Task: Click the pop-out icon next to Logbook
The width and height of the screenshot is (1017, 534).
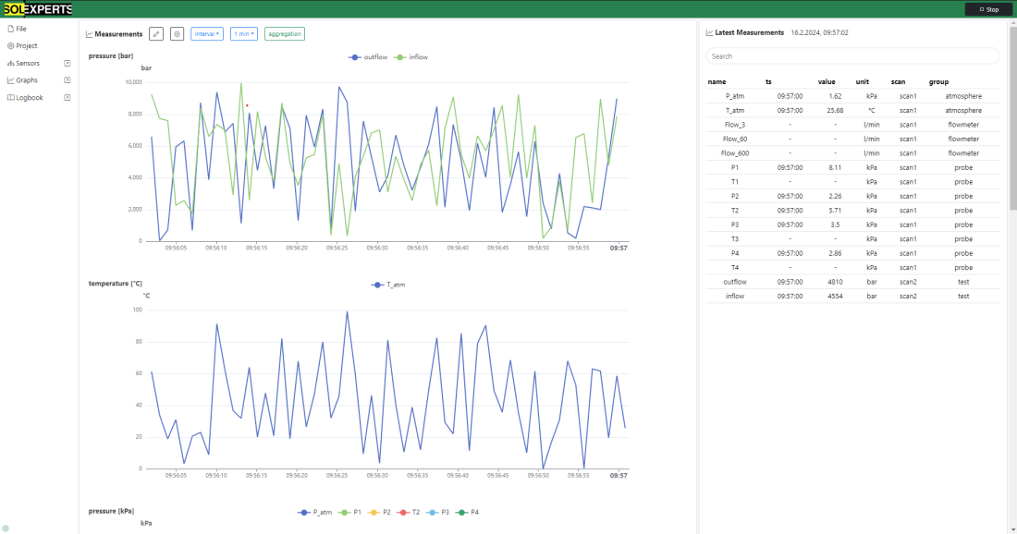Action: (67, 98)
